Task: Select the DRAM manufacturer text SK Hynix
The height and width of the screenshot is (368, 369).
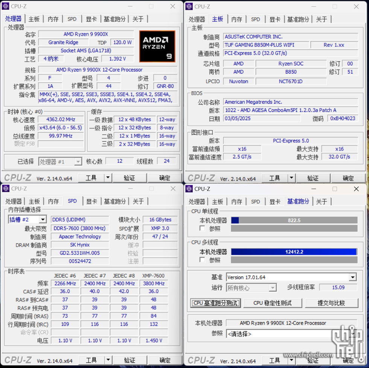Action: (80, 245)
